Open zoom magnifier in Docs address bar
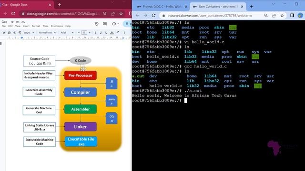305x171 pixels. pos(105,14)
